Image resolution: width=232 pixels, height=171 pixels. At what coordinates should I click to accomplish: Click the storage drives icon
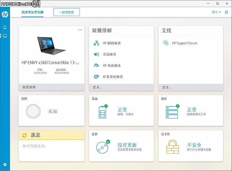tap(172, 112)
